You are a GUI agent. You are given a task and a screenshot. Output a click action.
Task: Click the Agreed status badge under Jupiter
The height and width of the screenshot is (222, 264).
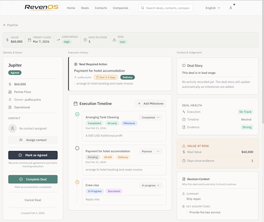(x=15, y=73)
